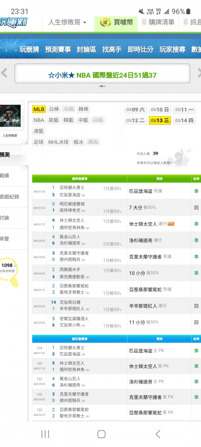Click the 辛辛那提紅人 讓分 prediction
The width and height of the screenshot is (201, 447).
pos(148,306)
